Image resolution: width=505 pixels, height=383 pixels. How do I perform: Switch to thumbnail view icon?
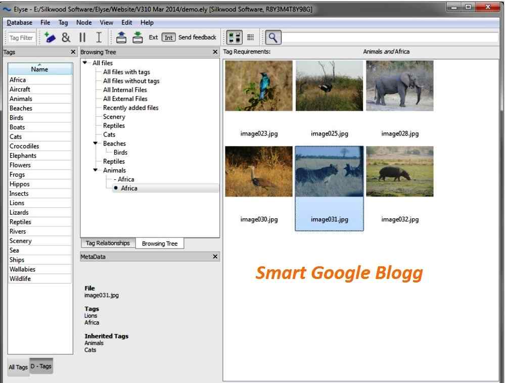click(235, 36)
